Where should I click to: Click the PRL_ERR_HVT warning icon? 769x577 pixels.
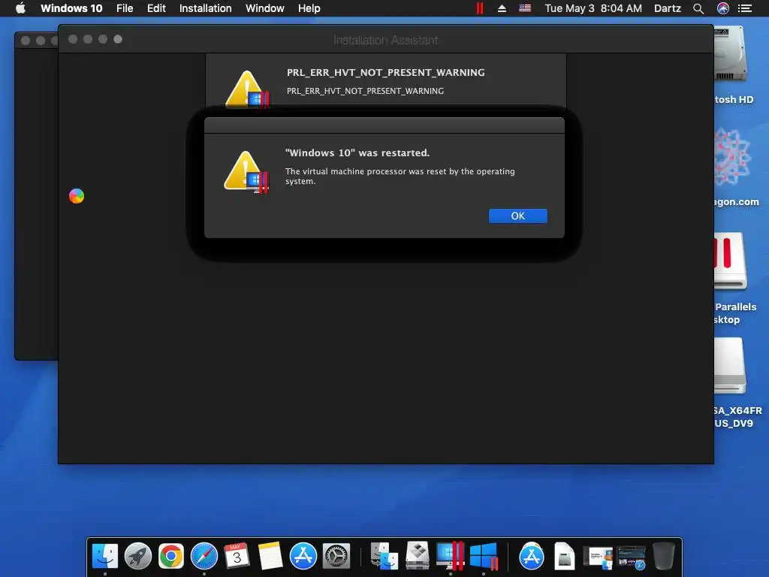[246, 89]
